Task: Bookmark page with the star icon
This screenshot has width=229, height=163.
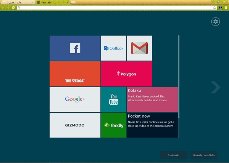Action: tap(214, 8)
